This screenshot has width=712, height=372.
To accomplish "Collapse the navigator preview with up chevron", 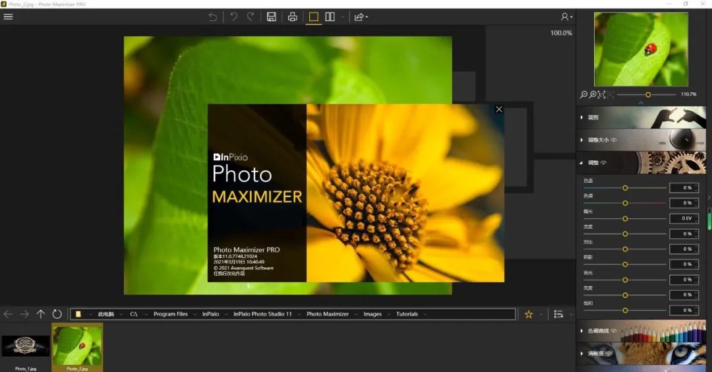I will (x=641, y=103).
